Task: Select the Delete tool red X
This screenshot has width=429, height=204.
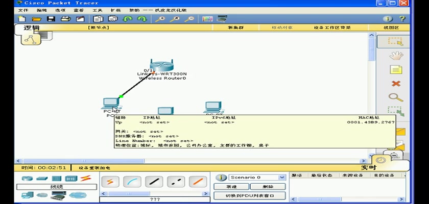Action: pos(395,83)
